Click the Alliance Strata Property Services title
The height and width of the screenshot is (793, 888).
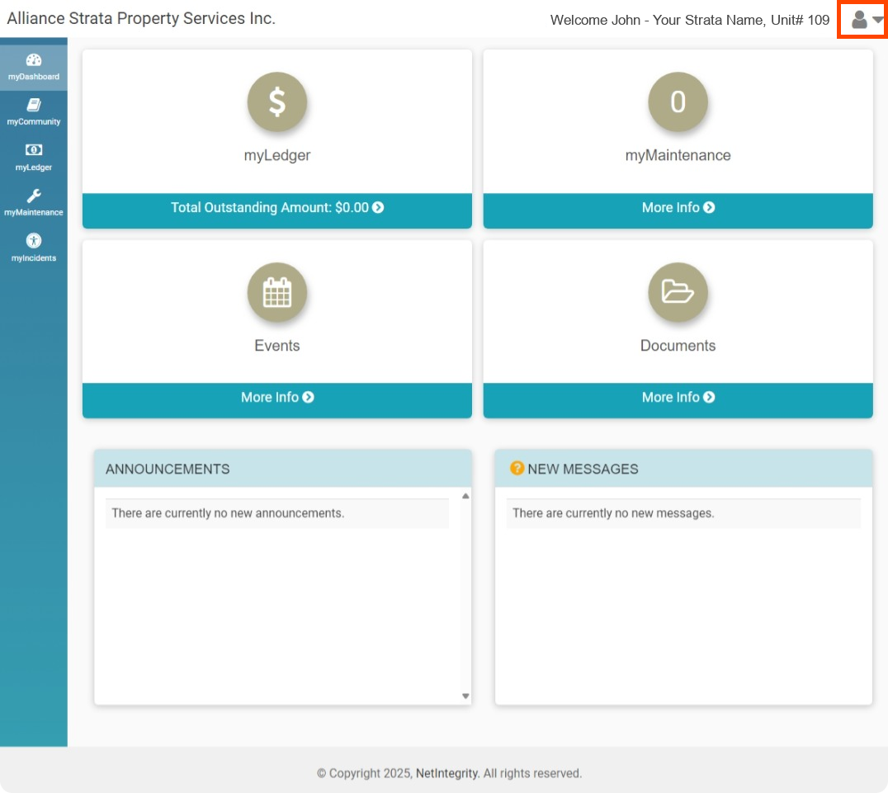[x=141, y=19]
